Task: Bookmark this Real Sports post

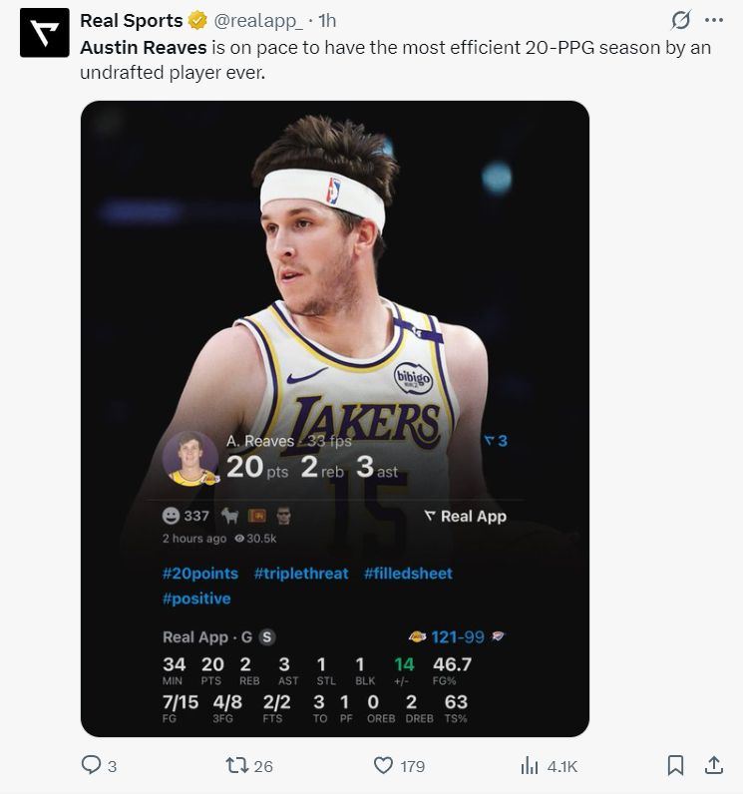Action: pos(675,766)
